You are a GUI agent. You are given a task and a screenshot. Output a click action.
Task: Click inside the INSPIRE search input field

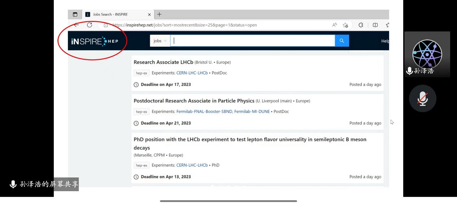coord(253,41)
